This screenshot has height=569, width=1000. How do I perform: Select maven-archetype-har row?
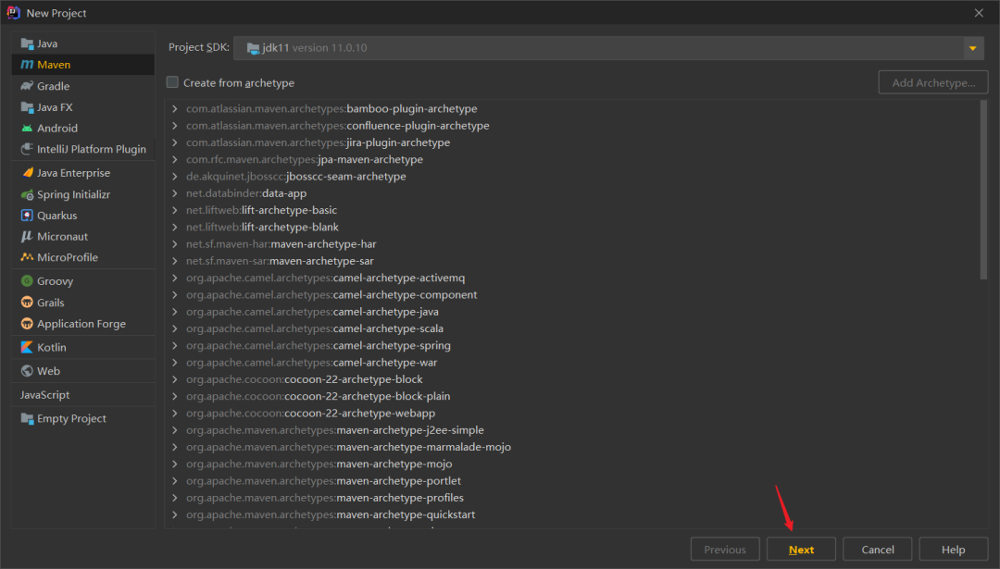click(573, 244)
